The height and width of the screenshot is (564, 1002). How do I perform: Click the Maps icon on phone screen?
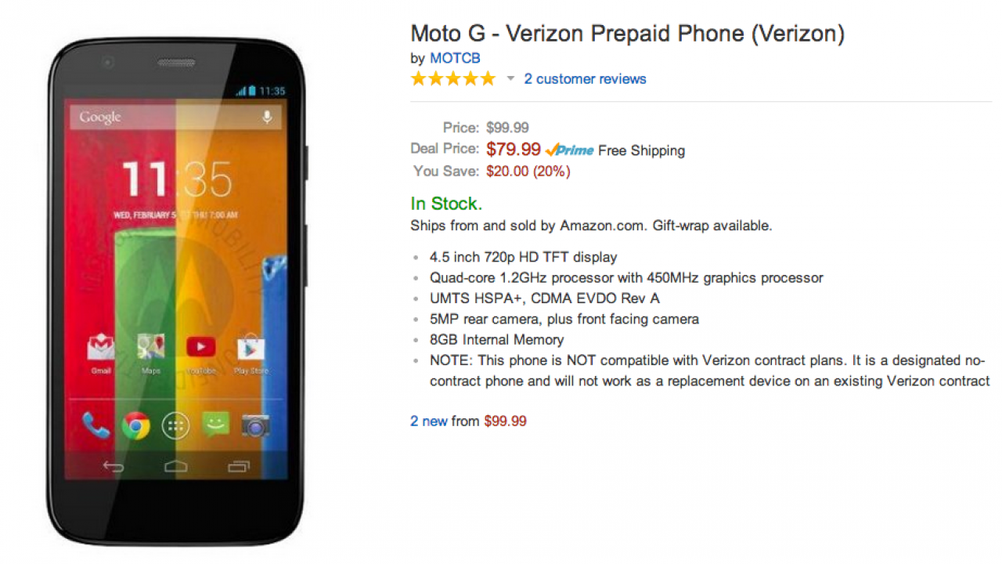coord(150,346)
